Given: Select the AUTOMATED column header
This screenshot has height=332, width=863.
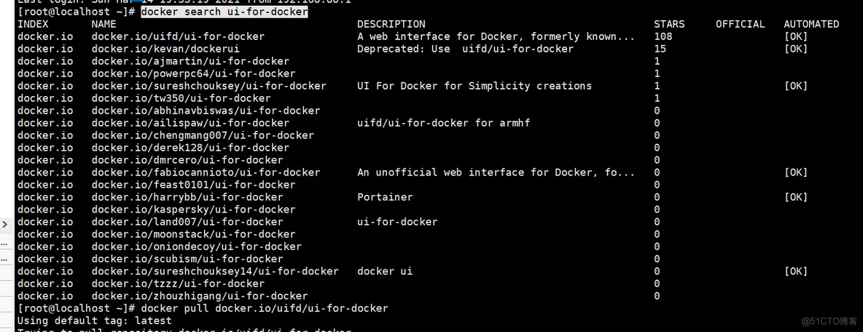Looking at the screenshot, I should (811, 24).
